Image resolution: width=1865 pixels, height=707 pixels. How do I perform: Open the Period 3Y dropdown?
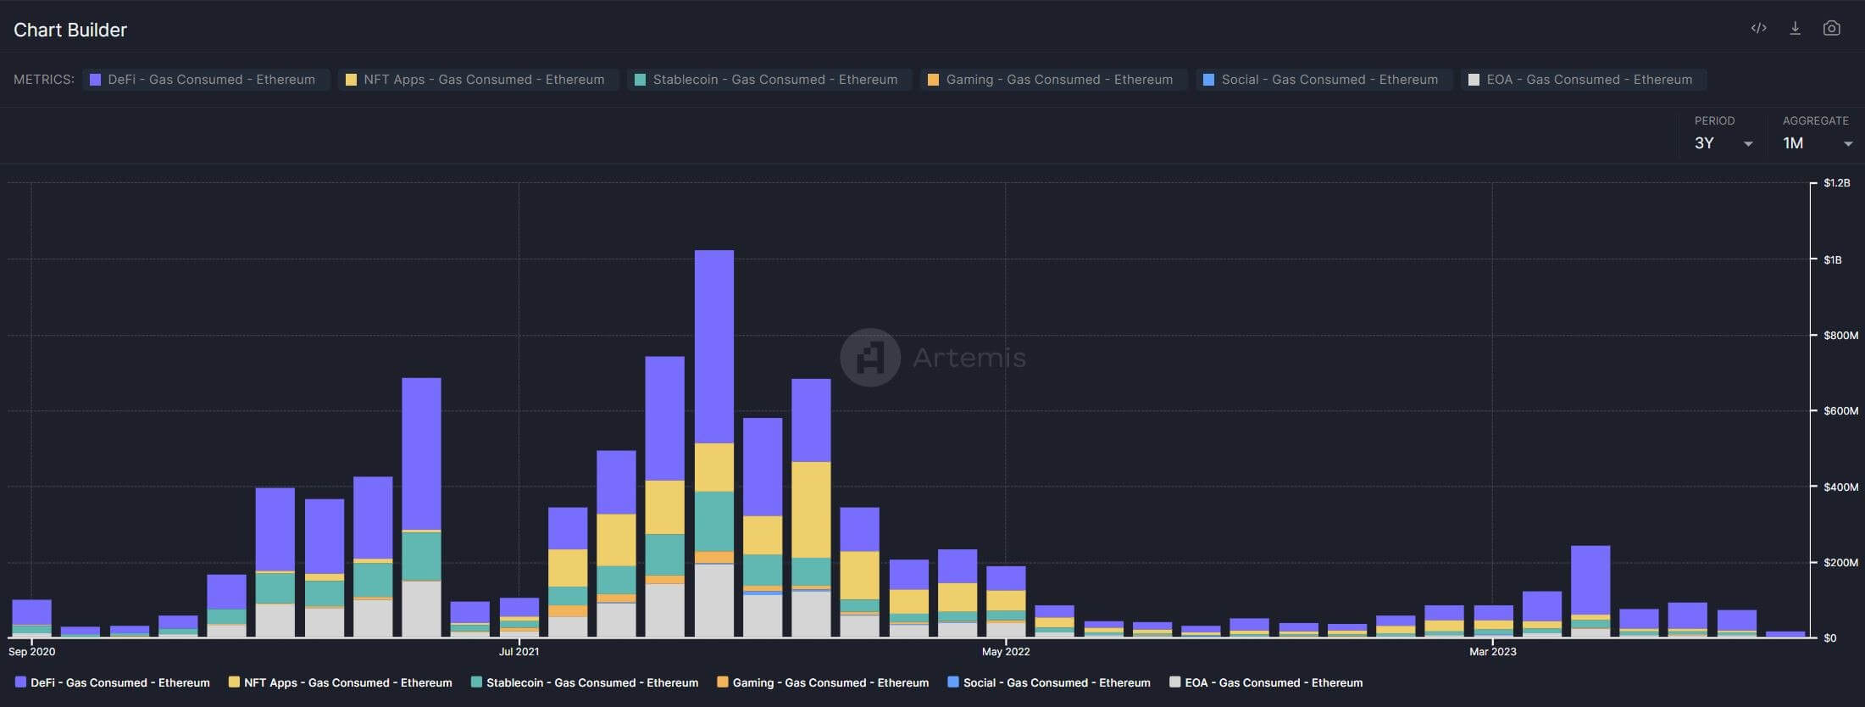point(1723,143)
